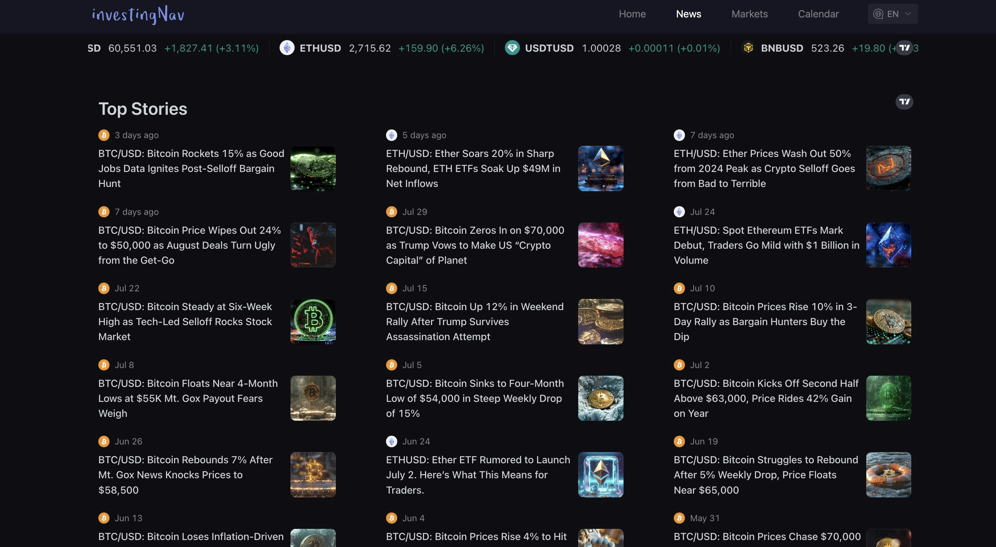Click the red bear market thumbnail
The height and width of the screenshot is (547, 996).
pos(313,245)
